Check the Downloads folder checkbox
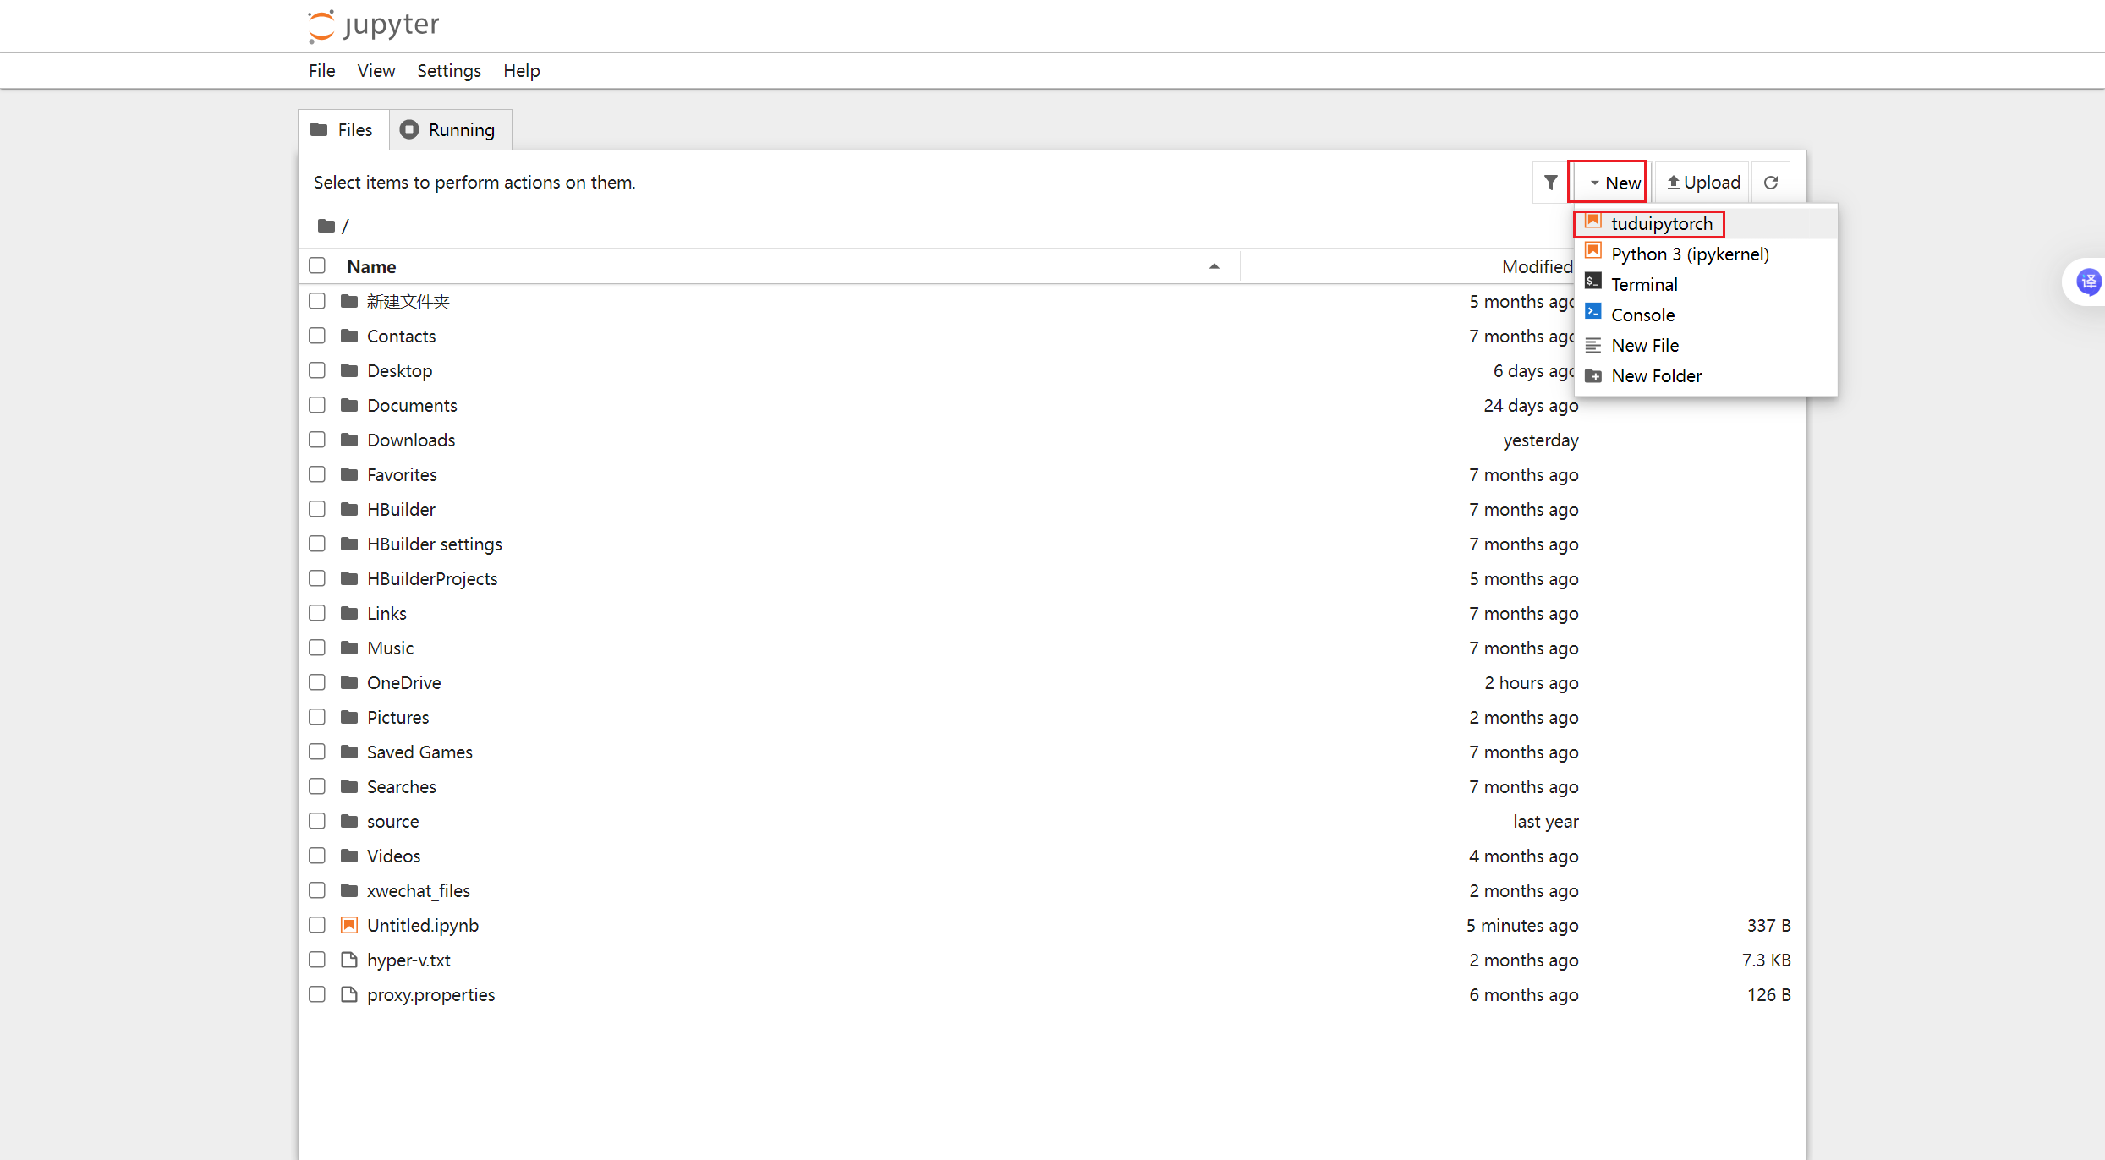Viewport: 2105px width, 1160px height. pos(317,440)
